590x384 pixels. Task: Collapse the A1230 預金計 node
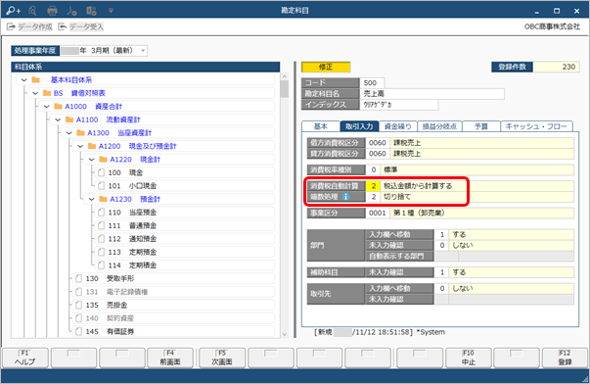coord(92,199)
